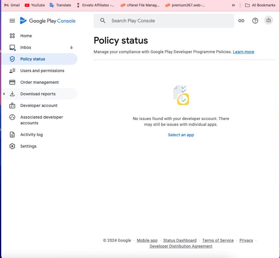Click the Inbox icon in sidebar

pos(12,48)
